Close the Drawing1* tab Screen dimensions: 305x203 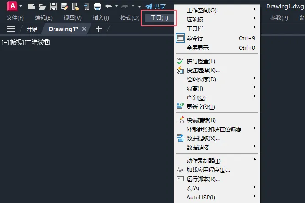[84, 29]
